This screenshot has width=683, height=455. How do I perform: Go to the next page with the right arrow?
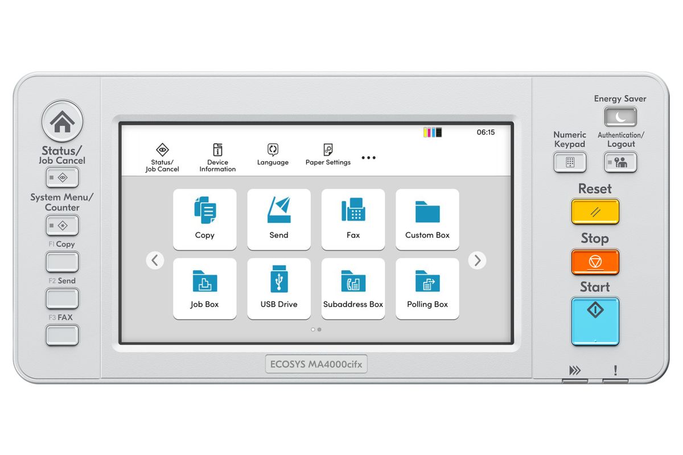tap(477, 260)
